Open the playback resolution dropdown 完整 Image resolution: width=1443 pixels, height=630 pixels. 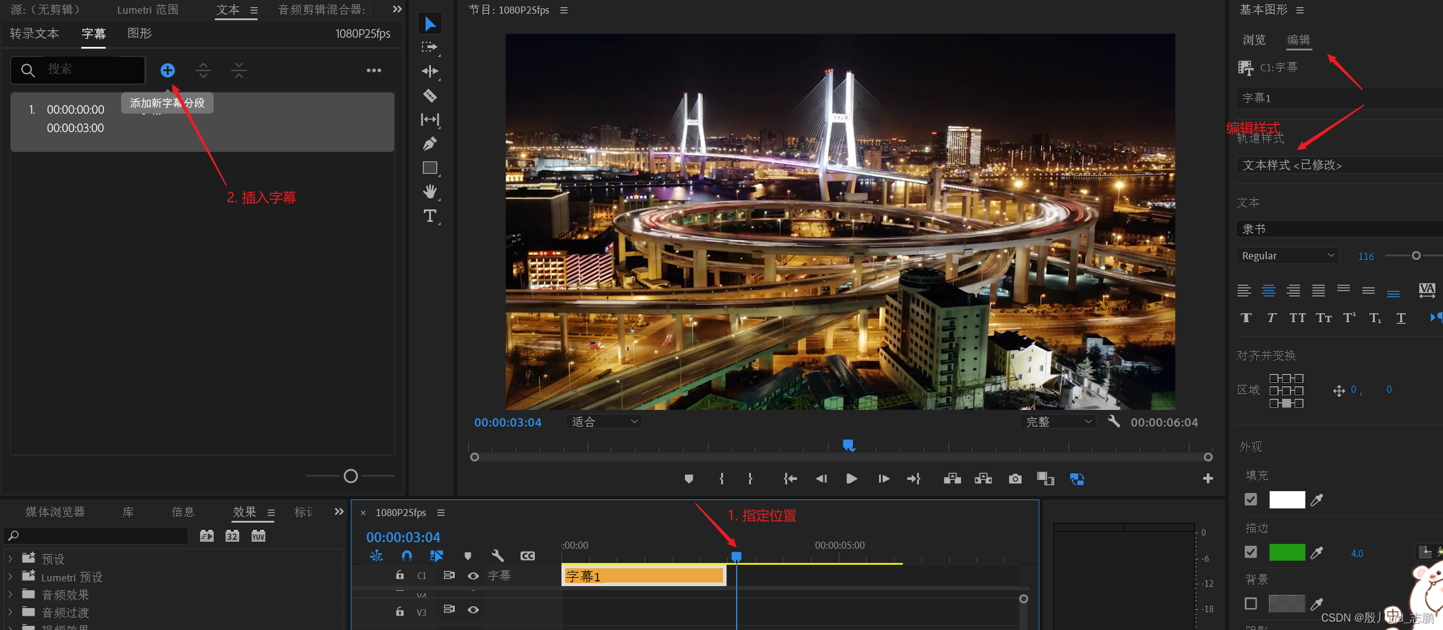pyautogui.click(x=1058, y=422)
